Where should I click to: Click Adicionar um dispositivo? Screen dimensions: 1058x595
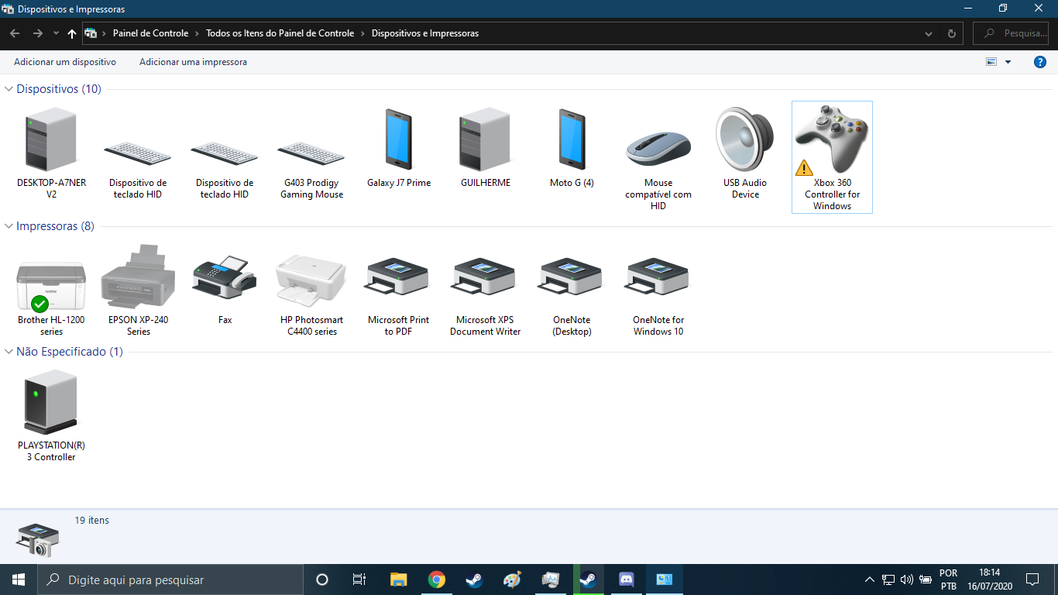tap(65, 62)
